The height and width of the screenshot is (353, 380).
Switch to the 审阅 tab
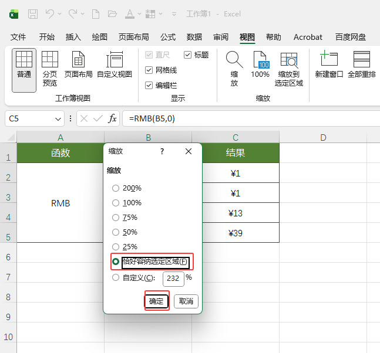tap(221, 37)
